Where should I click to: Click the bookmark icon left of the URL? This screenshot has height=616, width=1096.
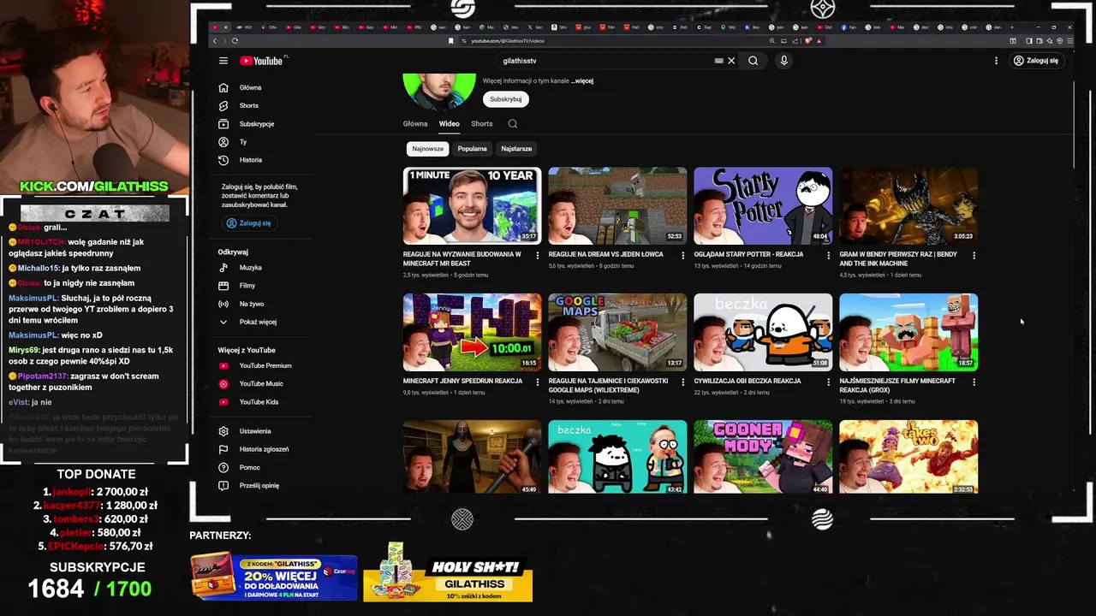(451, 40)
